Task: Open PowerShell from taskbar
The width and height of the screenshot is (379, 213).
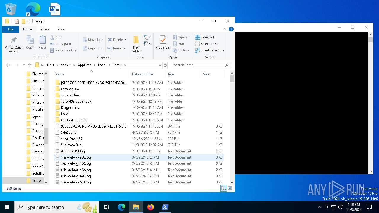Action: (x=165, y=207)
